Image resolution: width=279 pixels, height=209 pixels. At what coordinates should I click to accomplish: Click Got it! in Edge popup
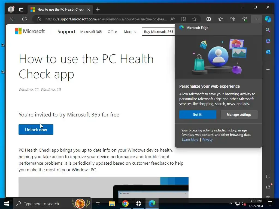point(198,115)
